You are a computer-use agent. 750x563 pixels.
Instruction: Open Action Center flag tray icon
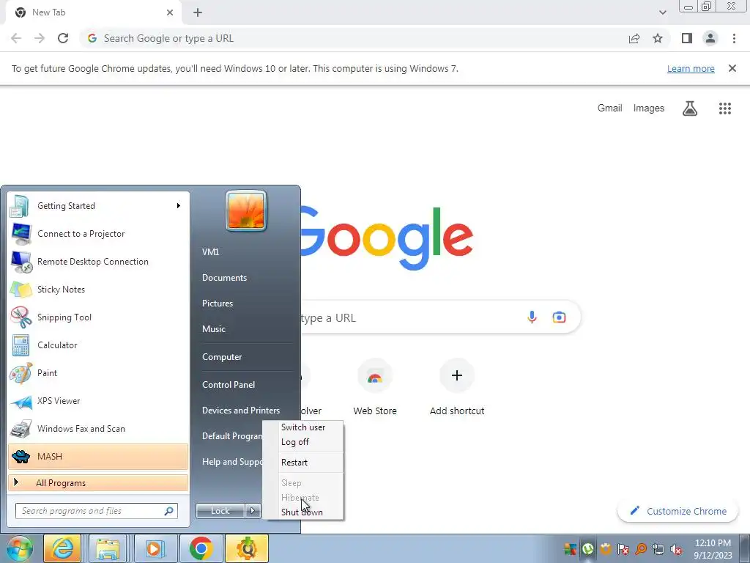(623, 549)
